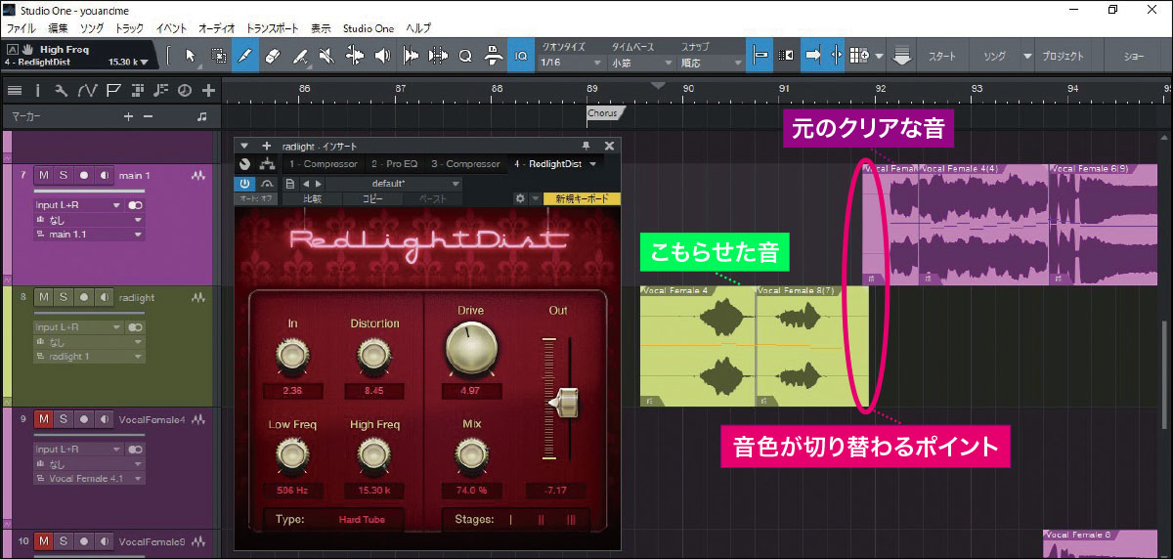Select the Listen speaker tool
Viewport: 1173px width, 559px height.
[x=382, y=56]
